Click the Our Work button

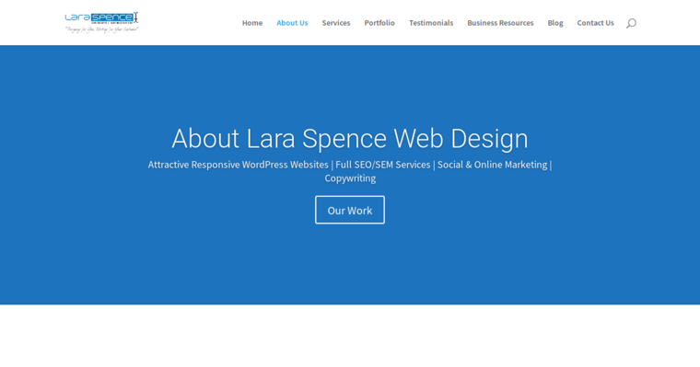[350, 210]
